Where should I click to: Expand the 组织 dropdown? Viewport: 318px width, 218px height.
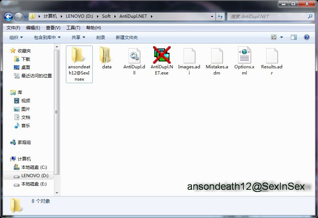click(16, 38)
